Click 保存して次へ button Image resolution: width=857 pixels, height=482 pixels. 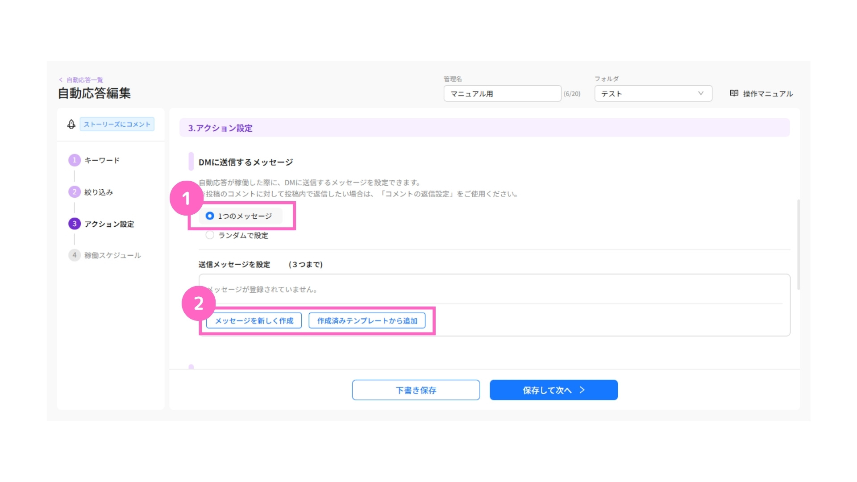(553, 390)
